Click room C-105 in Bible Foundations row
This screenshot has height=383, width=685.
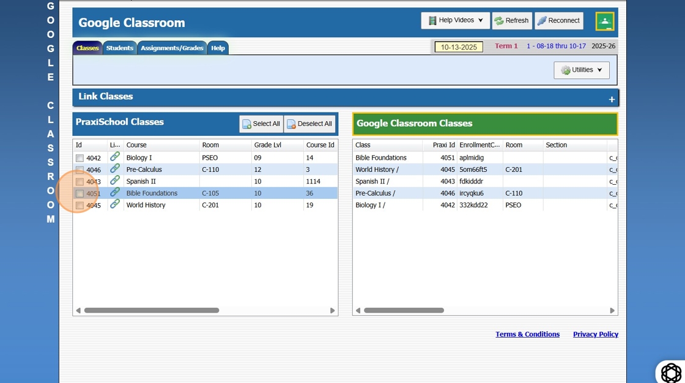[210, 193]
